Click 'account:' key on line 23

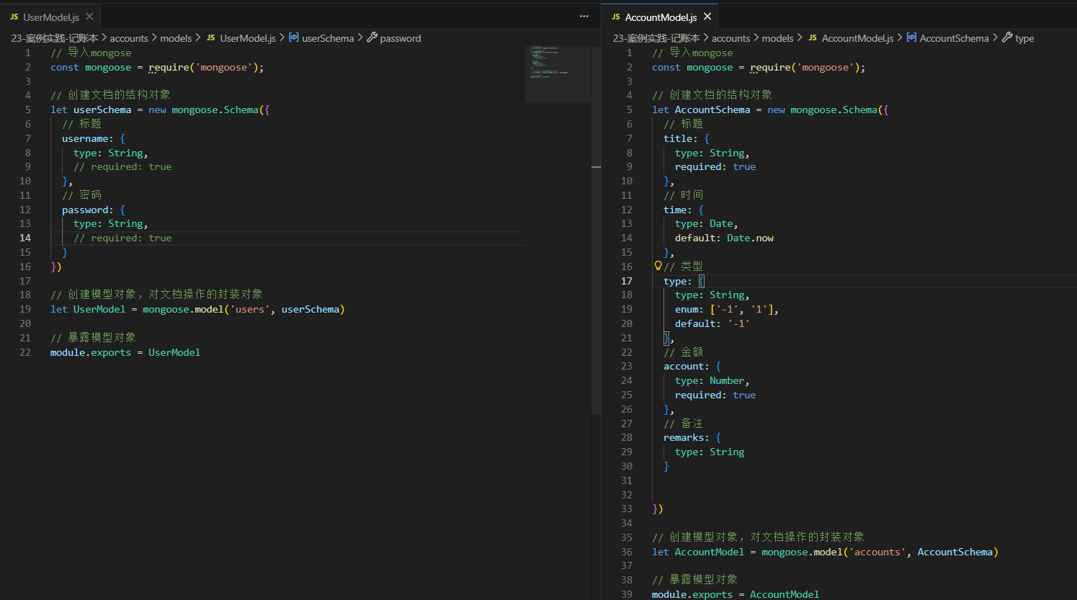pyautogui.click(x=687, y=366)
